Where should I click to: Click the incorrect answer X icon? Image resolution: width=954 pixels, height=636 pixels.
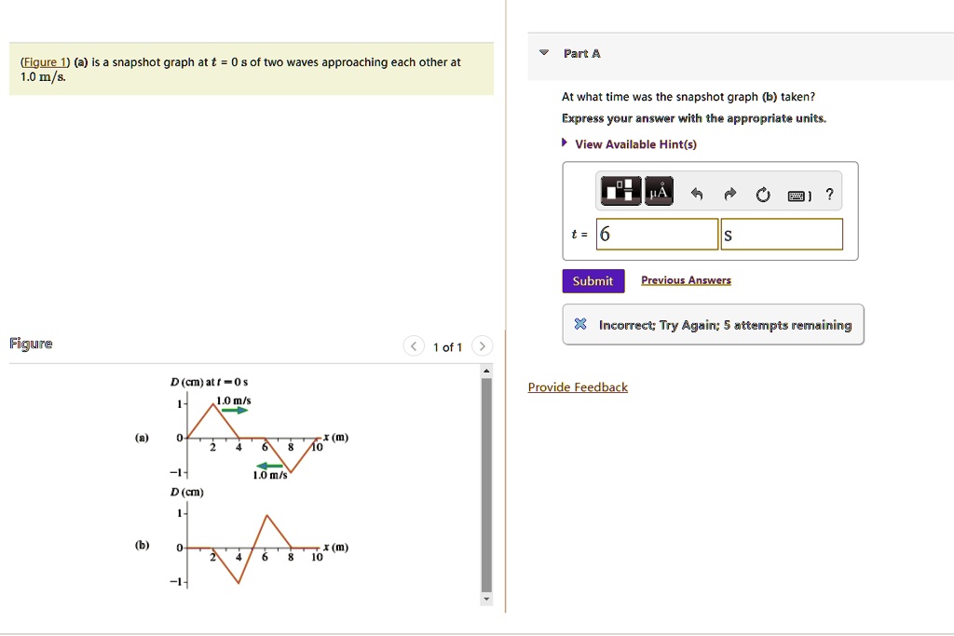[580, 325]
